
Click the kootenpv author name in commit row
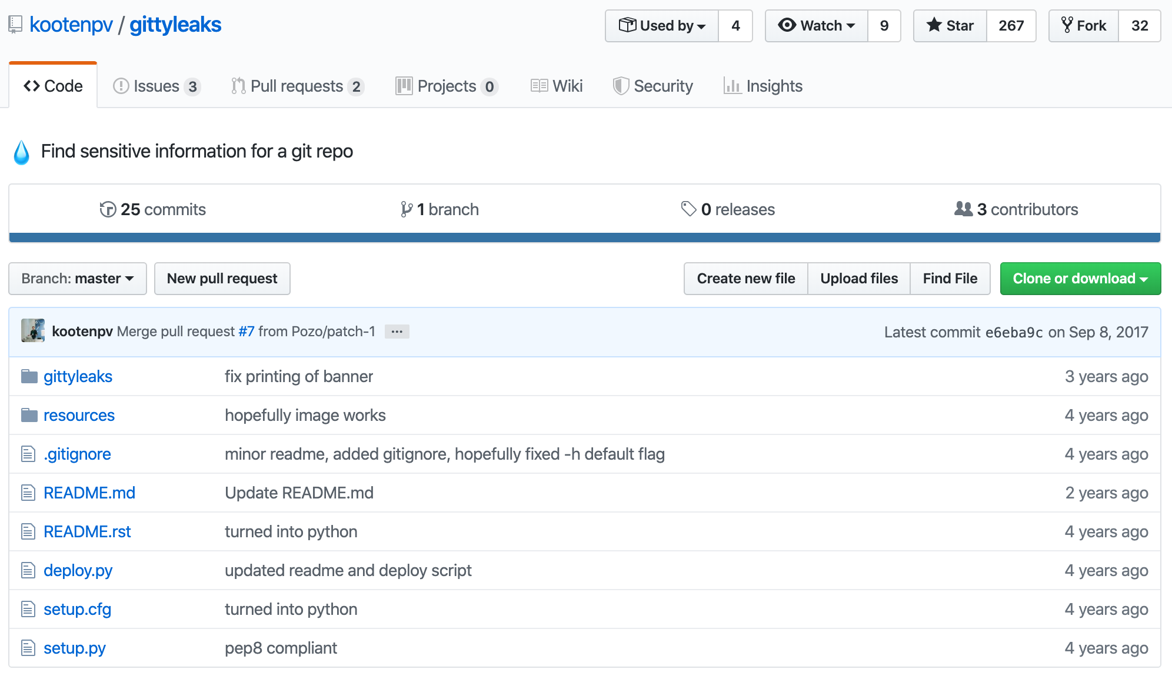point(82,332)
